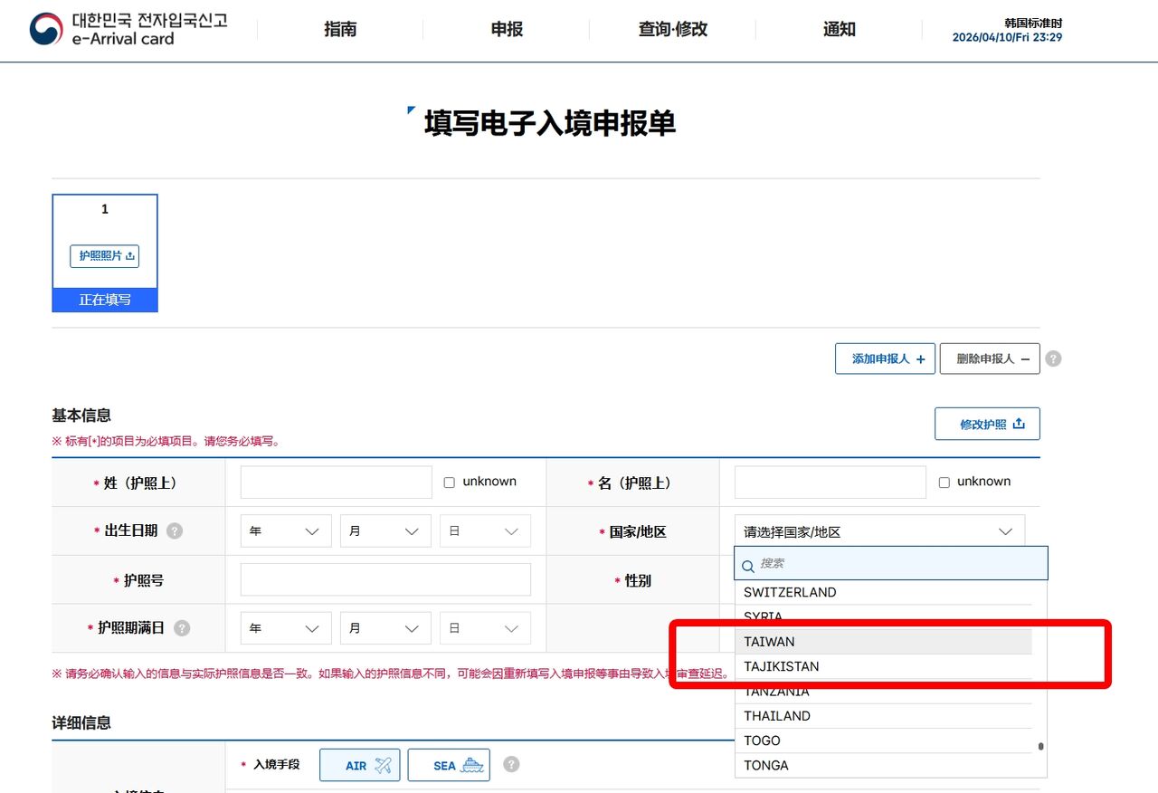Click help icon next to date of birth
Screen dimensions: 1158x793
pos(175,531)
